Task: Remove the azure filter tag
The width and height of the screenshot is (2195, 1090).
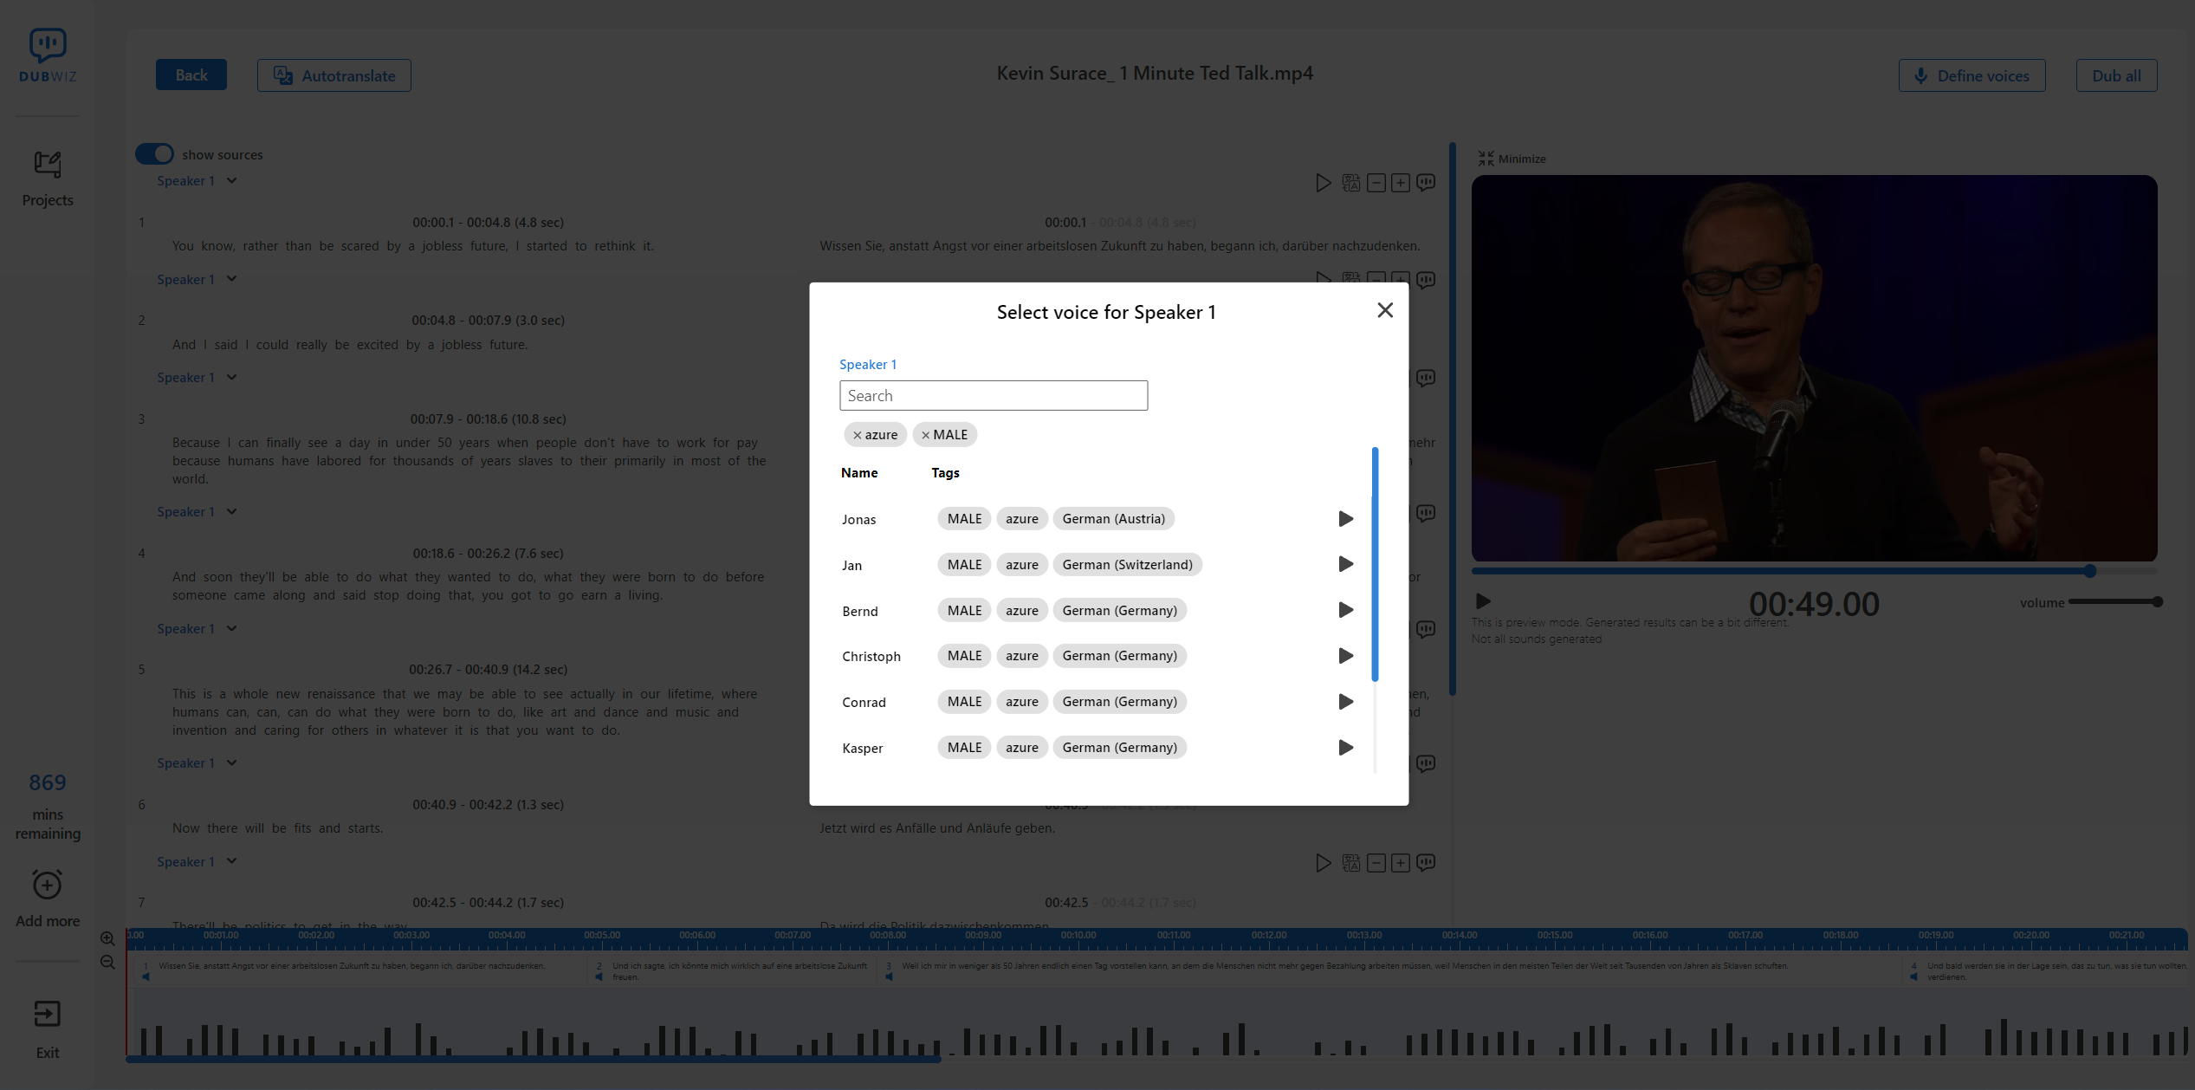Action: (x=857, y=435)
